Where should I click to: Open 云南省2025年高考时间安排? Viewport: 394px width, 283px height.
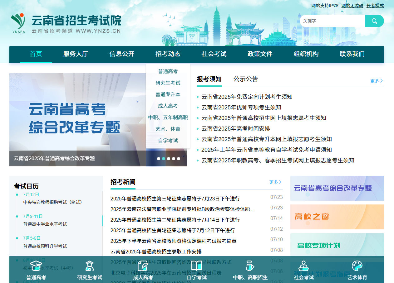tap(236, 129)
